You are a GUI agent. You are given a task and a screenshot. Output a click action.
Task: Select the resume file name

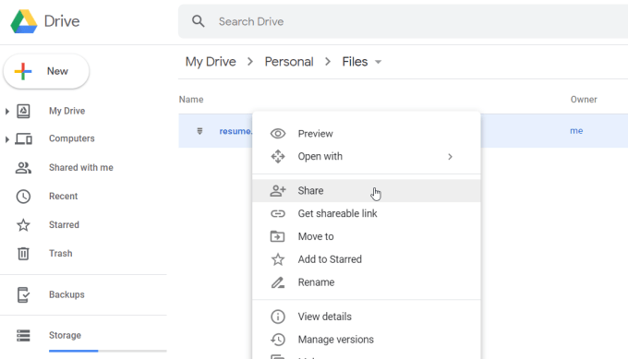[x=235, y=131]
